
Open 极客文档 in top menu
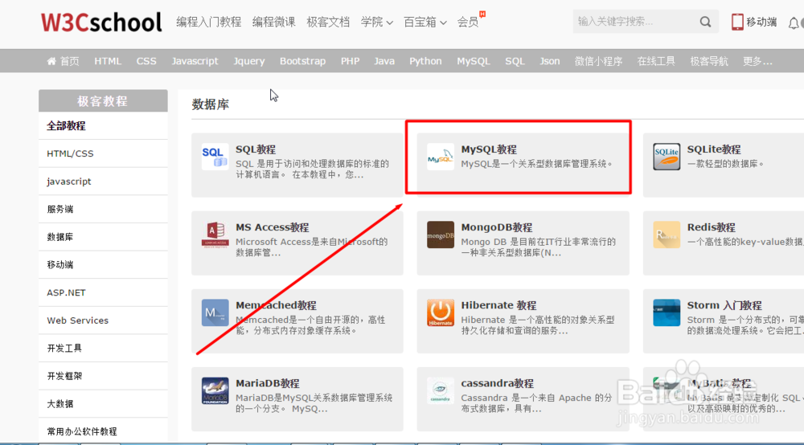328,22
